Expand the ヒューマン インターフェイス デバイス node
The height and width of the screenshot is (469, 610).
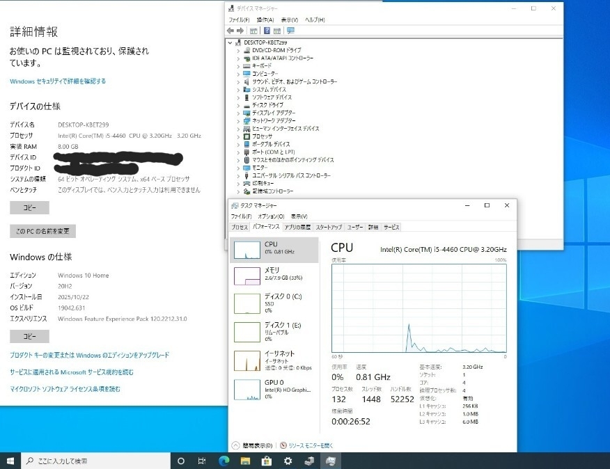238,129
